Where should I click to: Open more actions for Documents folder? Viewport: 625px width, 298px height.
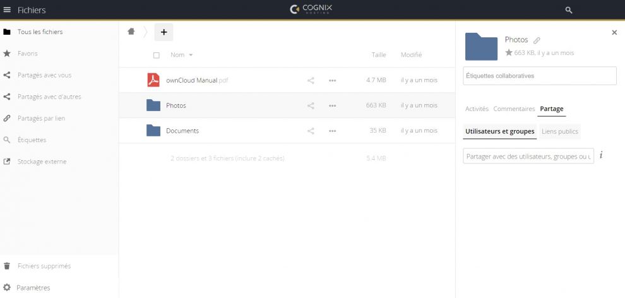333,131
